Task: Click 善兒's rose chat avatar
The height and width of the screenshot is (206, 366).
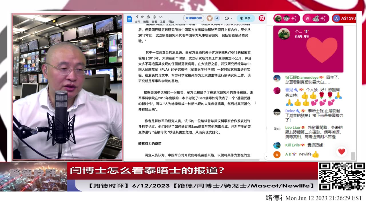Action: pos(277,91)
